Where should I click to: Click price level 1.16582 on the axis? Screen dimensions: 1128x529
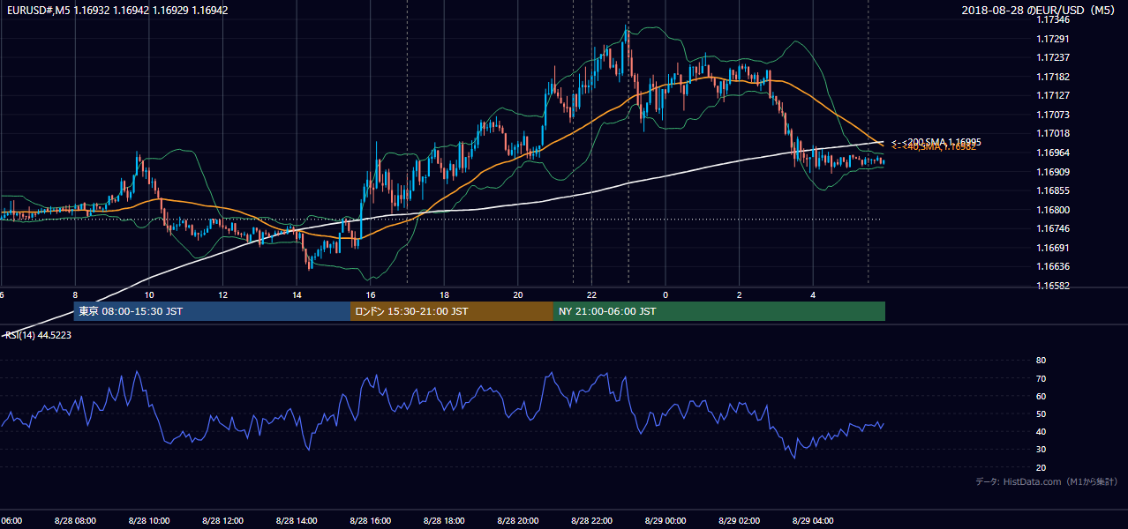[x=1052, y=286]
